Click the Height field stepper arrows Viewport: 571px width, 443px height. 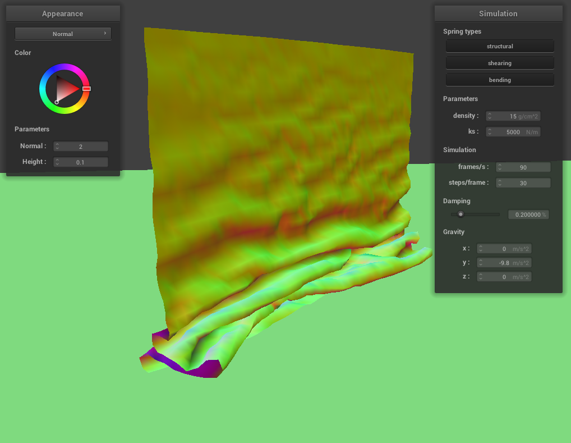[57, 162]
